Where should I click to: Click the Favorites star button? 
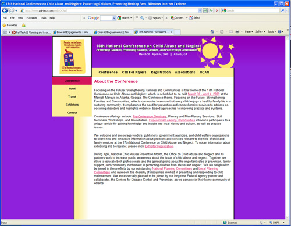(x=10, y=25)
